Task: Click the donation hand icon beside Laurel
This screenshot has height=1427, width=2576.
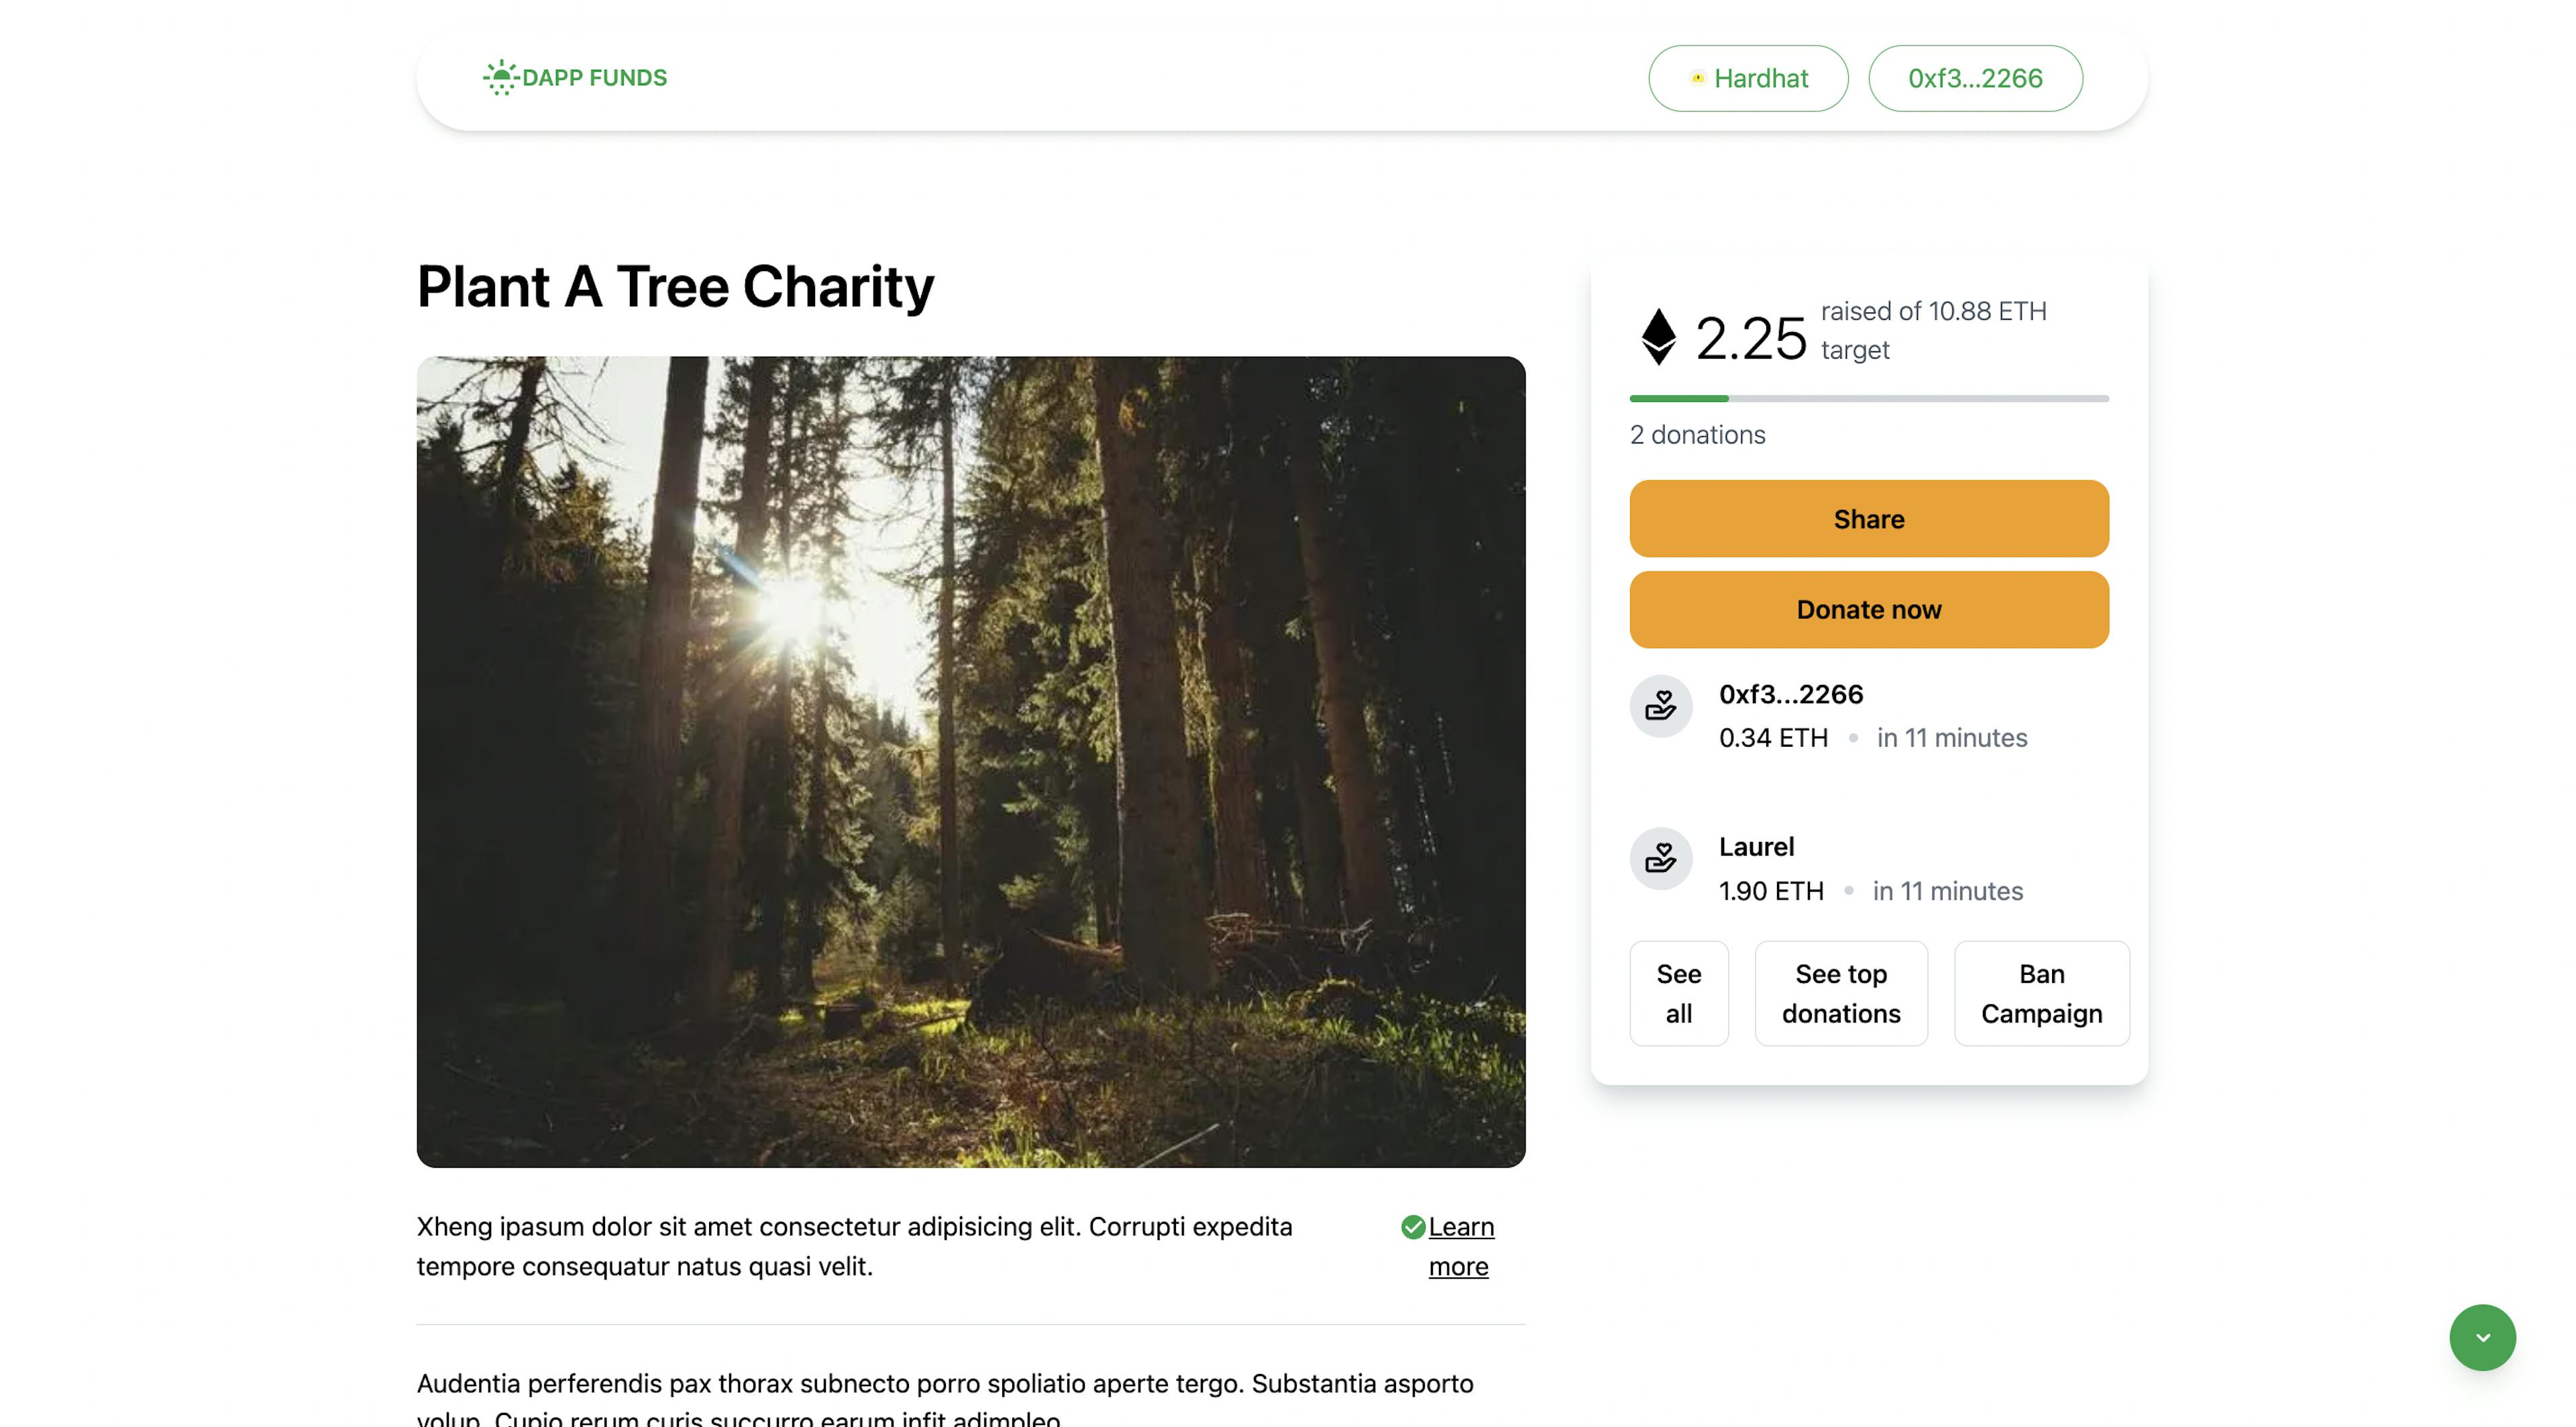Action: (x=1660, y=858)
